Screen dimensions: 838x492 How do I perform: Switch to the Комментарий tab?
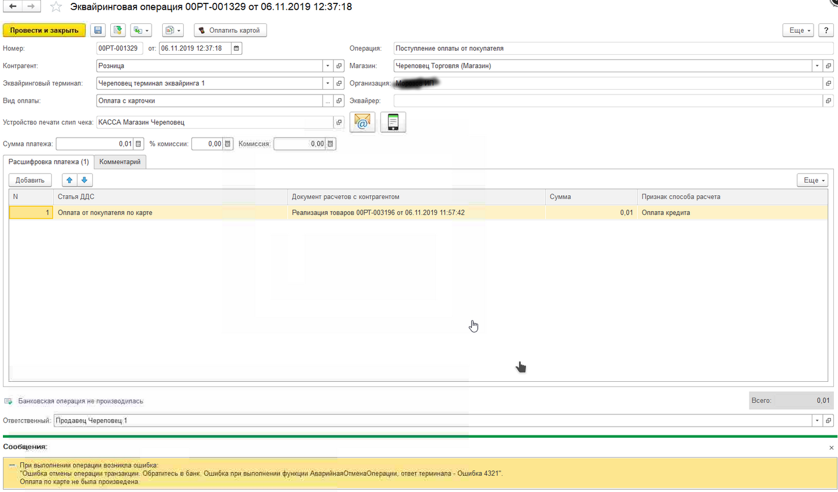pos(120,161)
